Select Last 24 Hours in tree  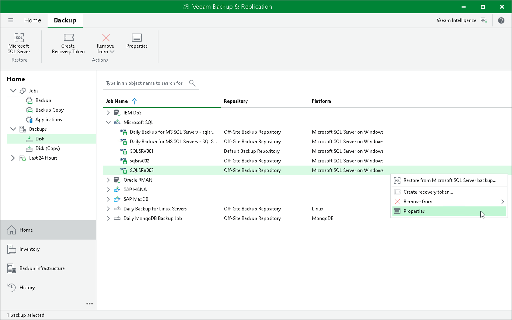pos(43,158)
